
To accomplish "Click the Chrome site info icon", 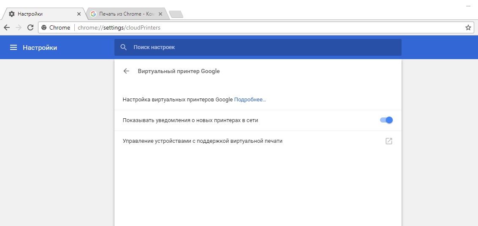I will pyautogui.click(x=44, y=27).
